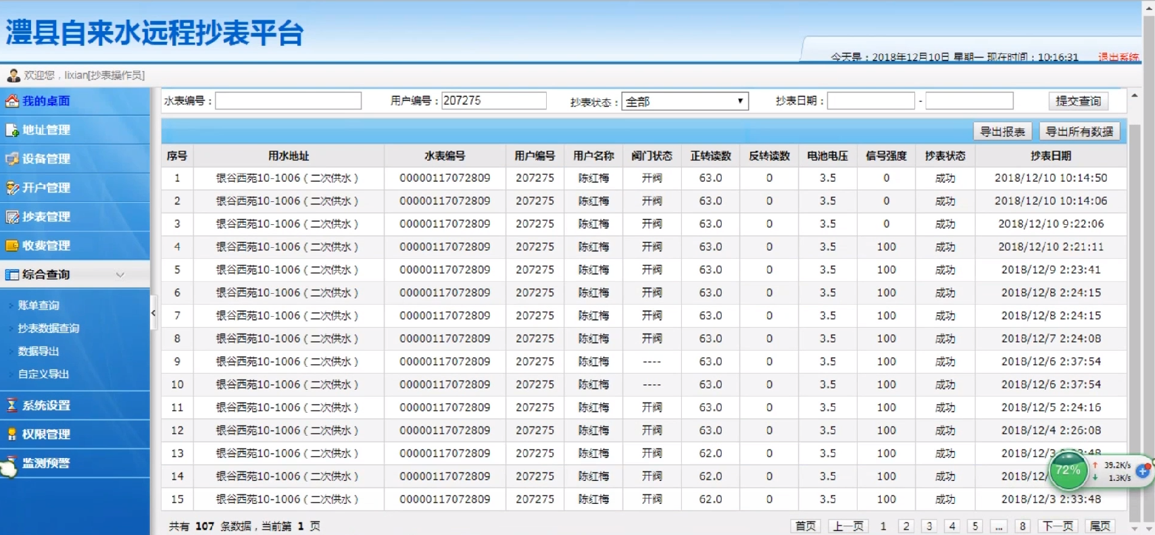The height and width of the screenshot is (535, 1155).
Task: Open 数据导出 submenu item
Action: point(39,351)
